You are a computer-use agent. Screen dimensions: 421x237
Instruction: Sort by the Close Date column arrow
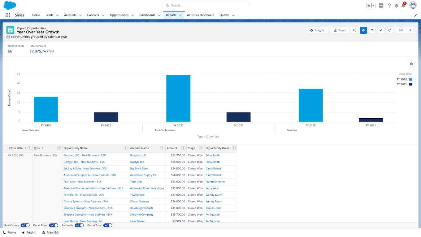25,148
